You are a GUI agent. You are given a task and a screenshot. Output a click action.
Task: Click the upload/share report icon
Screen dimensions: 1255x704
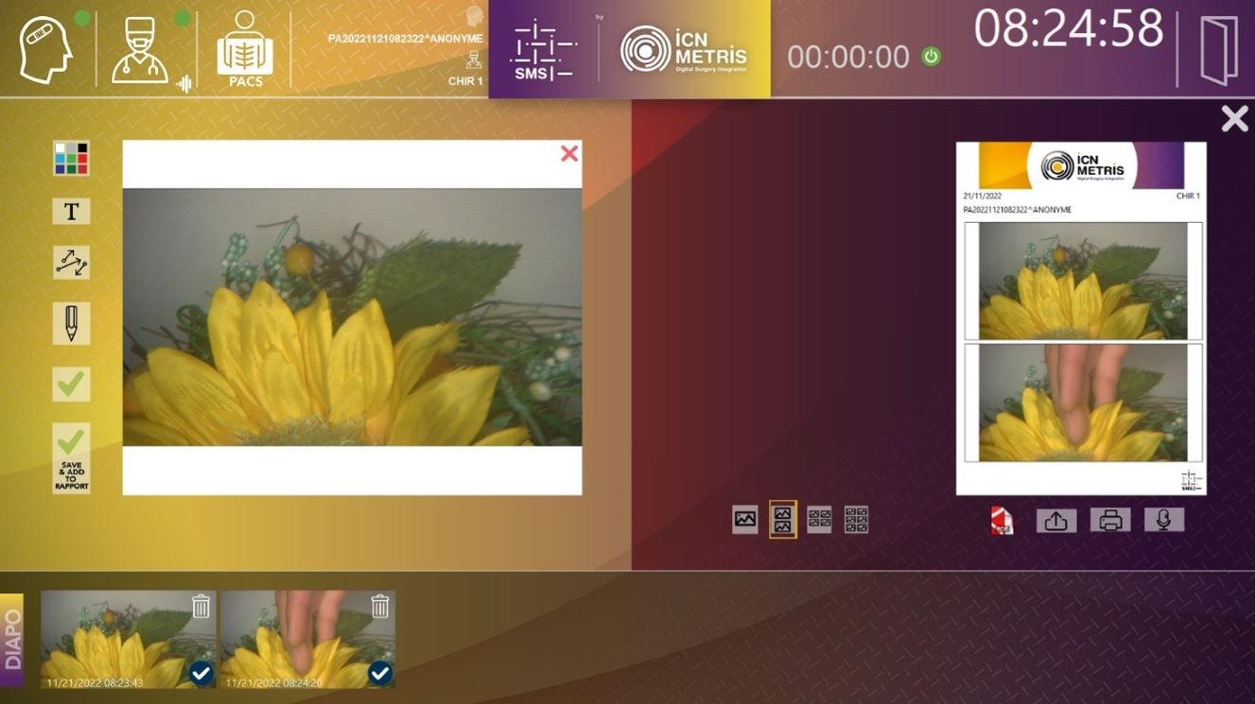[x=1056, y=521]
